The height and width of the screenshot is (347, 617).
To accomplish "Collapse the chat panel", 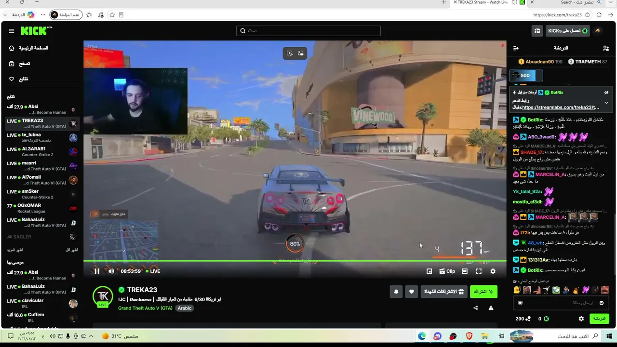I will pos(516,48).
